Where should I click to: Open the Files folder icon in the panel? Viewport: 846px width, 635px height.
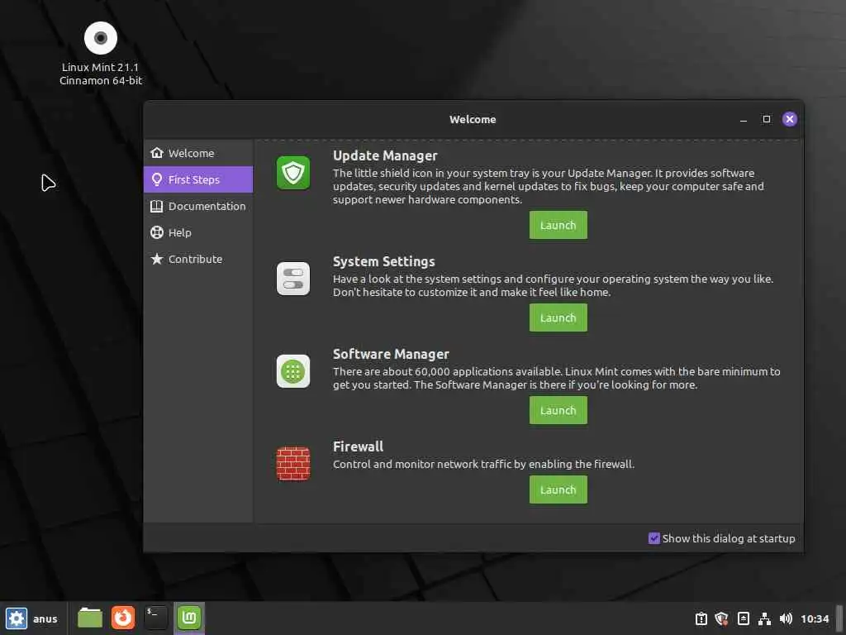[x=90, y=618]
